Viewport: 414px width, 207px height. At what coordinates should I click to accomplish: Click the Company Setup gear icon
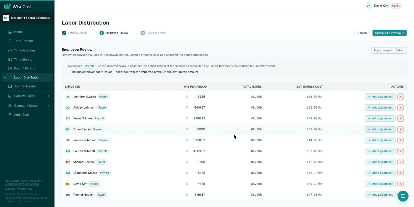click(x=10, y=106)
